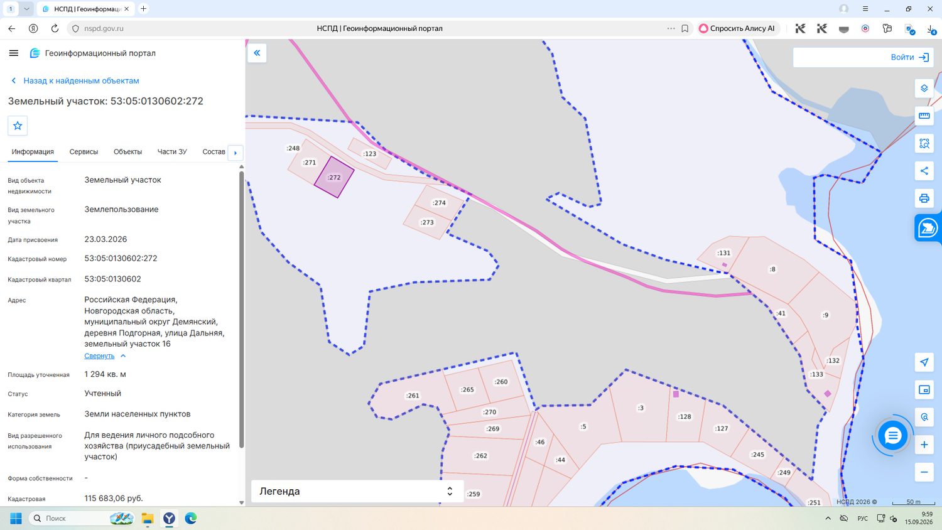Click the cadastral number 53:05:0130602:272 value
The height and width of the screenshot is (530, 942).
coord(121,258)
